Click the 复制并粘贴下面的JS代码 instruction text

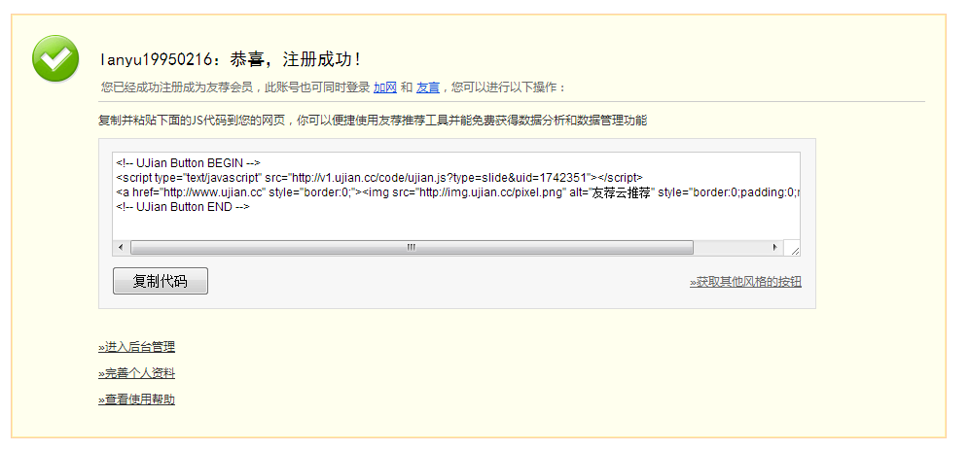point(373,121)
